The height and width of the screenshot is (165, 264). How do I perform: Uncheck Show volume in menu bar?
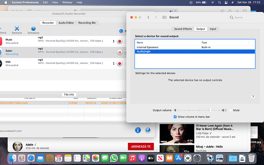pyautogui.click(x=175, y=117)
